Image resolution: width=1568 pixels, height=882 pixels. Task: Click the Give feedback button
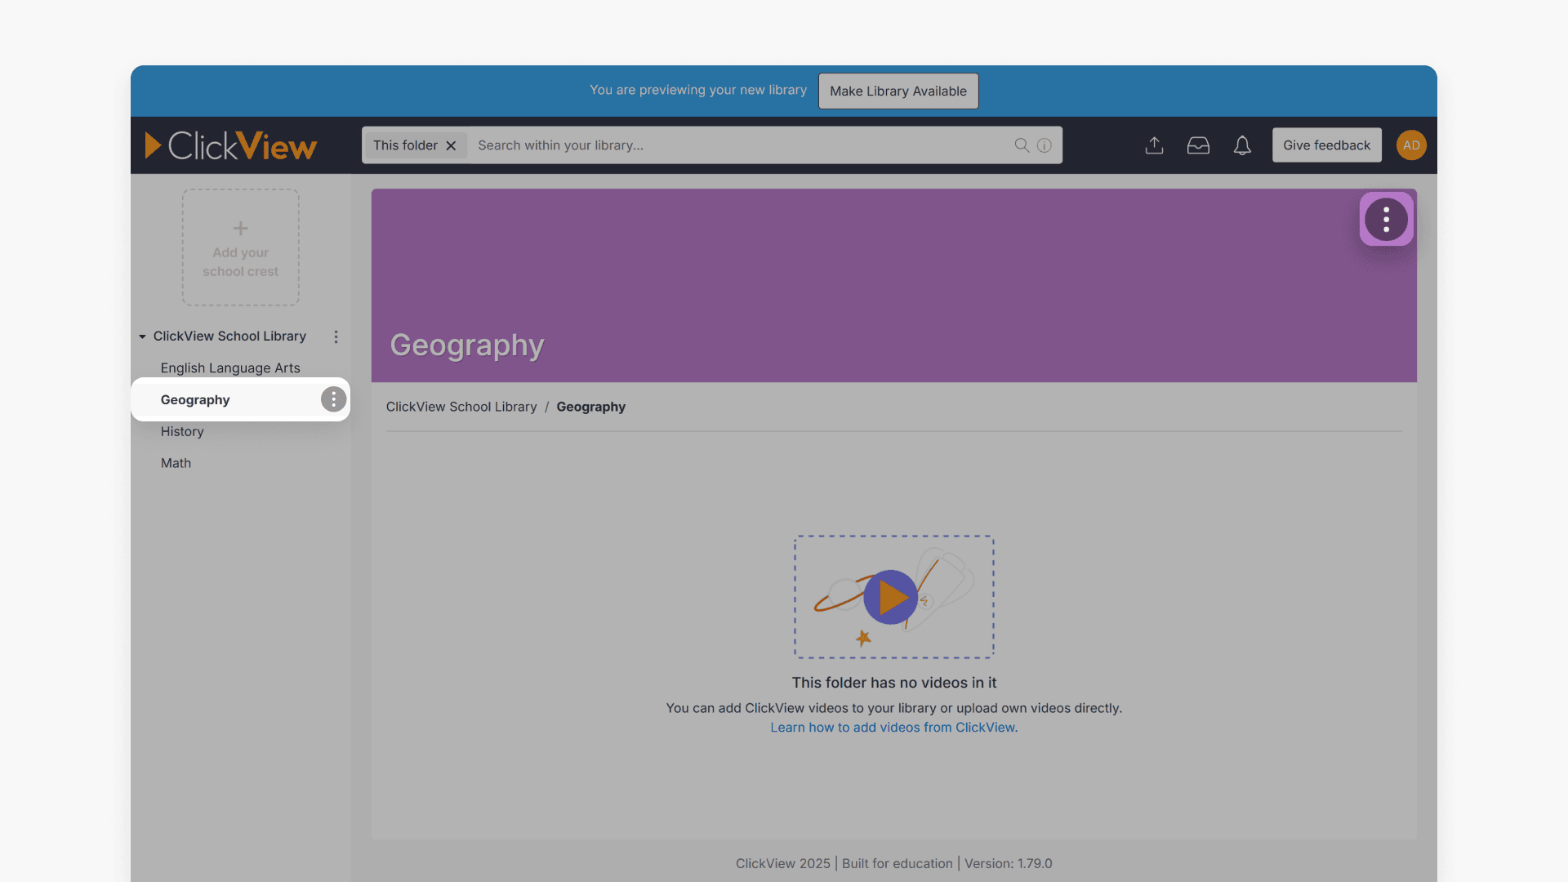pos(1326,145)
